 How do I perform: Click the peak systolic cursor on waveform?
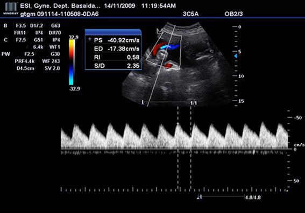178,124
